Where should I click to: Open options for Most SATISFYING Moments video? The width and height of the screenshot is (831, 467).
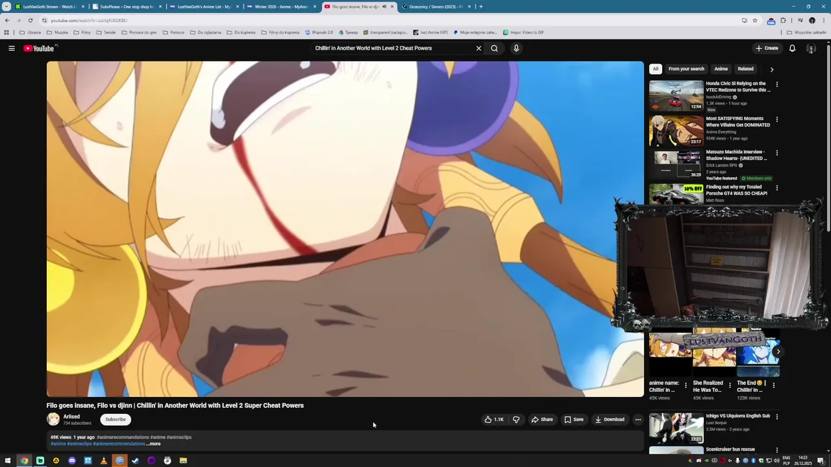tap(776, 119)
